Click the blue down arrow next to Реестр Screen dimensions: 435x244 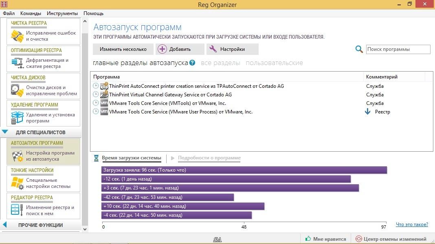pyautogui.click(x=367, y=111)
